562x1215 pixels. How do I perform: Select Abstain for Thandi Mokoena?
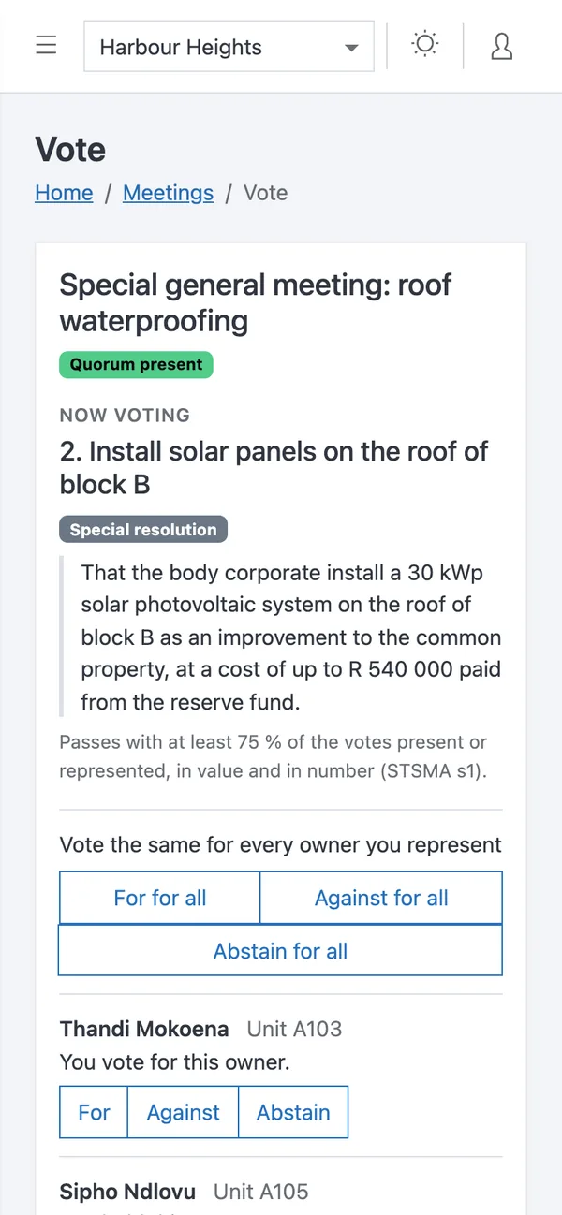293,1112
